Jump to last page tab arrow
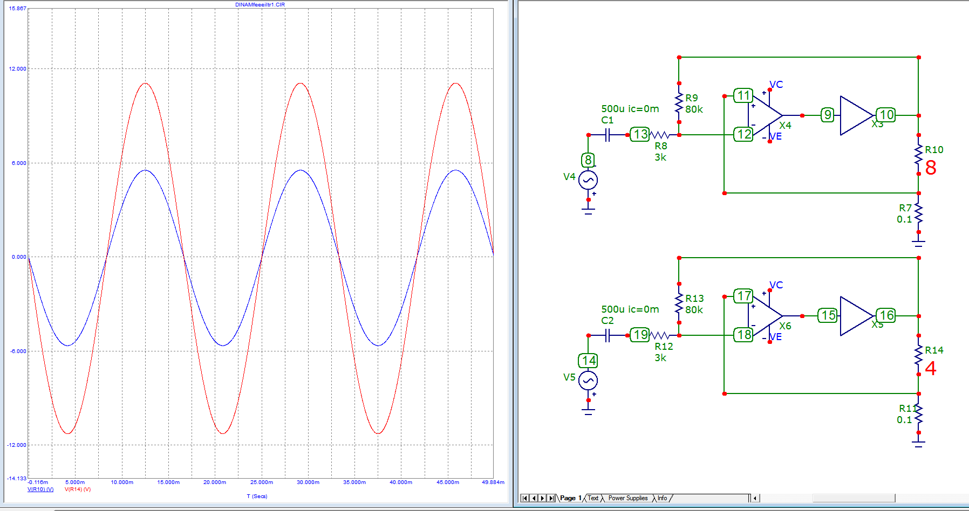This screenshot has height=511, width=969. (x=551, y=498)
